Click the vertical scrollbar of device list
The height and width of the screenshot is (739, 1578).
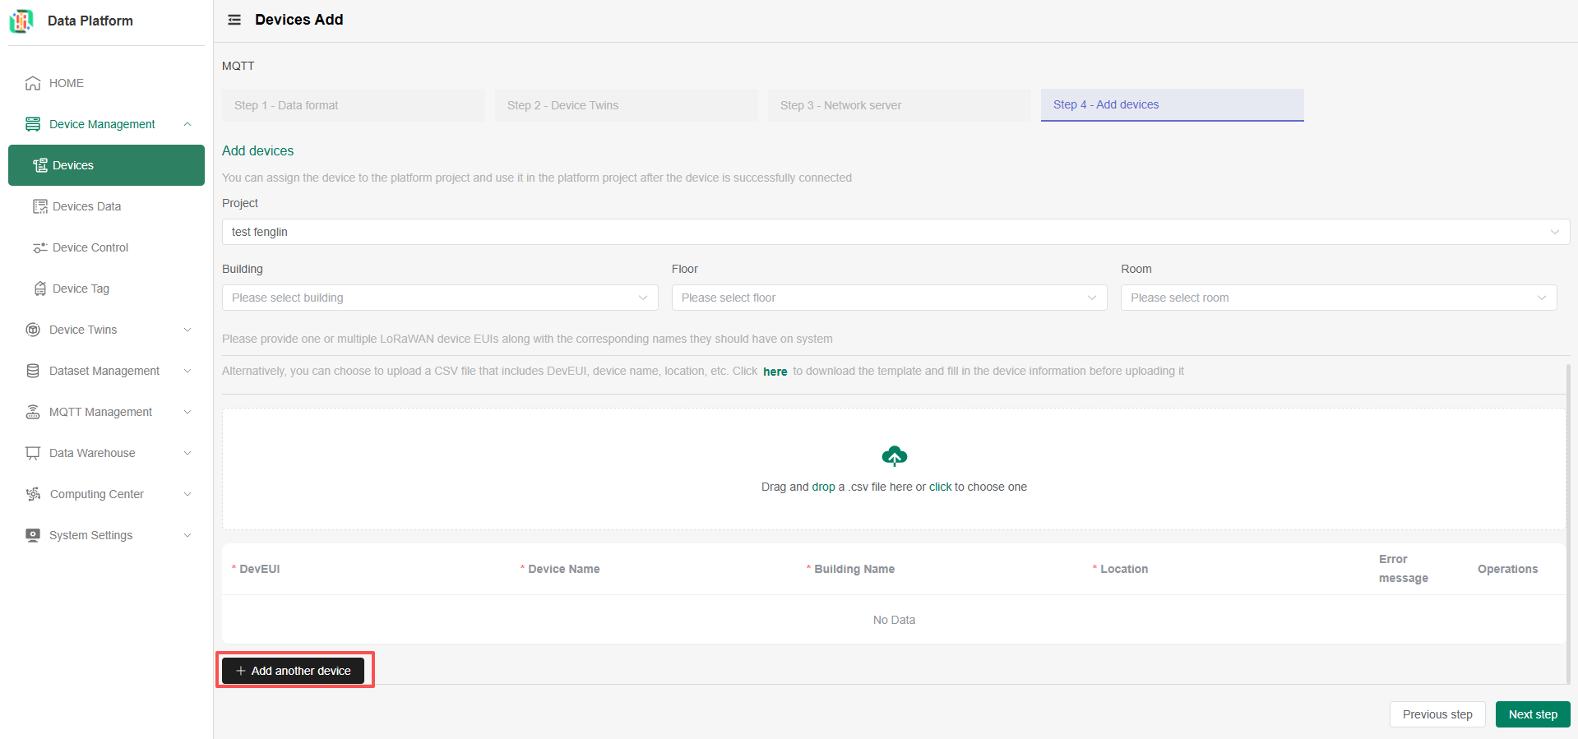[x=1568, y=524]
